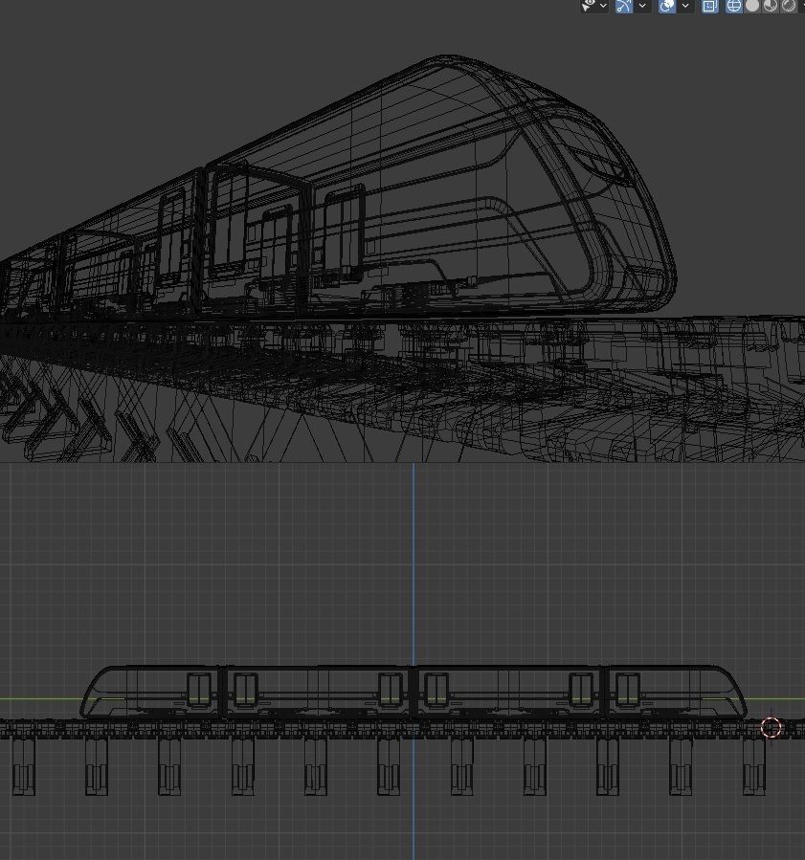Select Rendered viewport shading
805x860 pixels.
click(x=789, y=6)
